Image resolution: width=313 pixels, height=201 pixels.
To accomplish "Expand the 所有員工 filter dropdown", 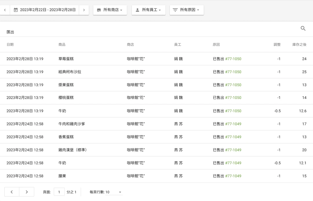I will tap(149, 10).
